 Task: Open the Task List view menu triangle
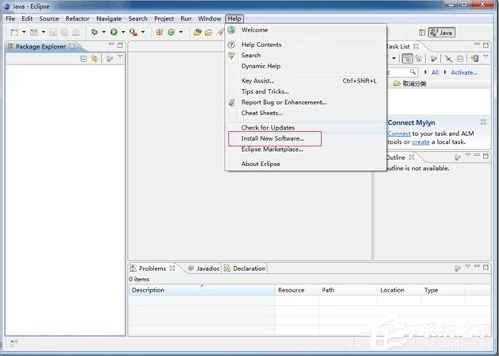[x=485, y=56]
